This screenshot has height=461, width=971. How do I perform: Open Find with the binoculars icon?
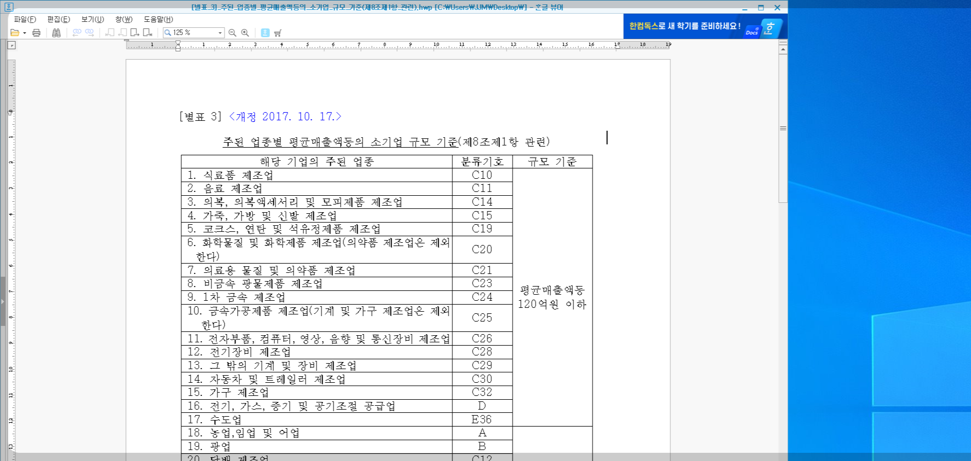[56, 33]
